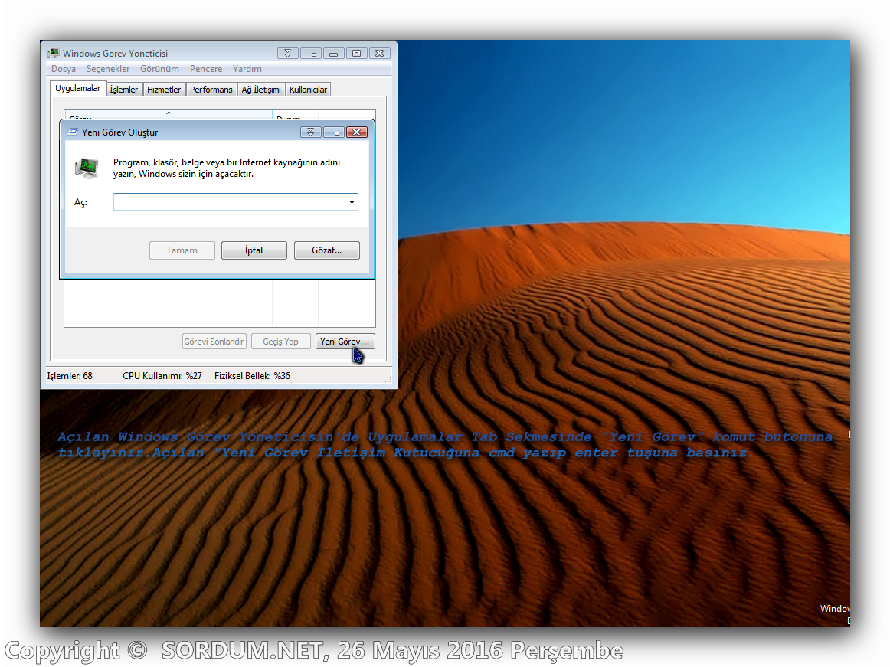The image size is (890, 667).
Task: Click the double-chevron button in Task Manager title bar
Action: 288,54
